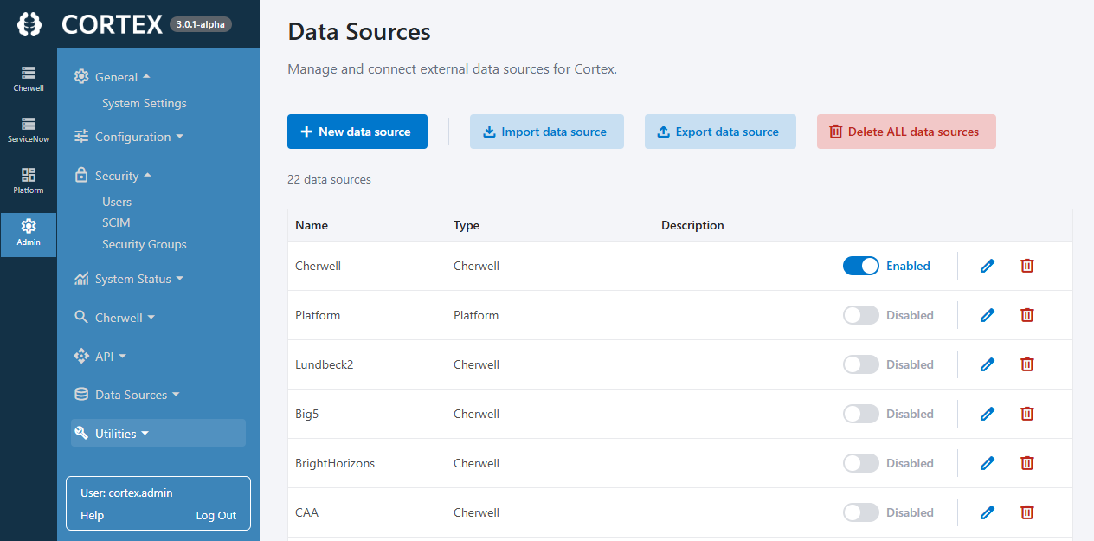Open the Help link

92,515
